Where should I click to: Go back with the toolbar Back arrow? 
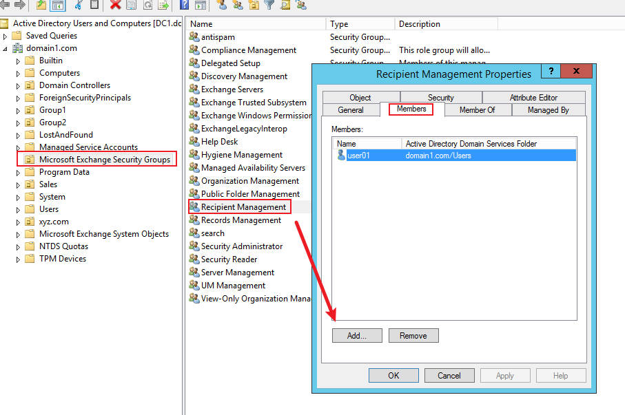(x=5, y=4)
